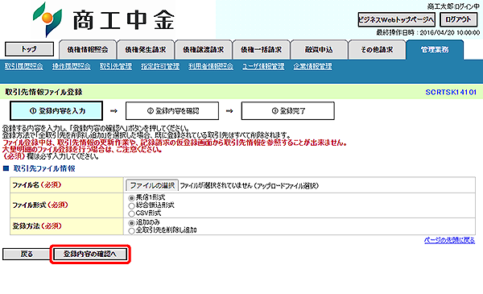Click the ページの先頭に戻る link
The width and height of the screenshot is (483, 294).
pyautogui.click(x=449, y=240)
